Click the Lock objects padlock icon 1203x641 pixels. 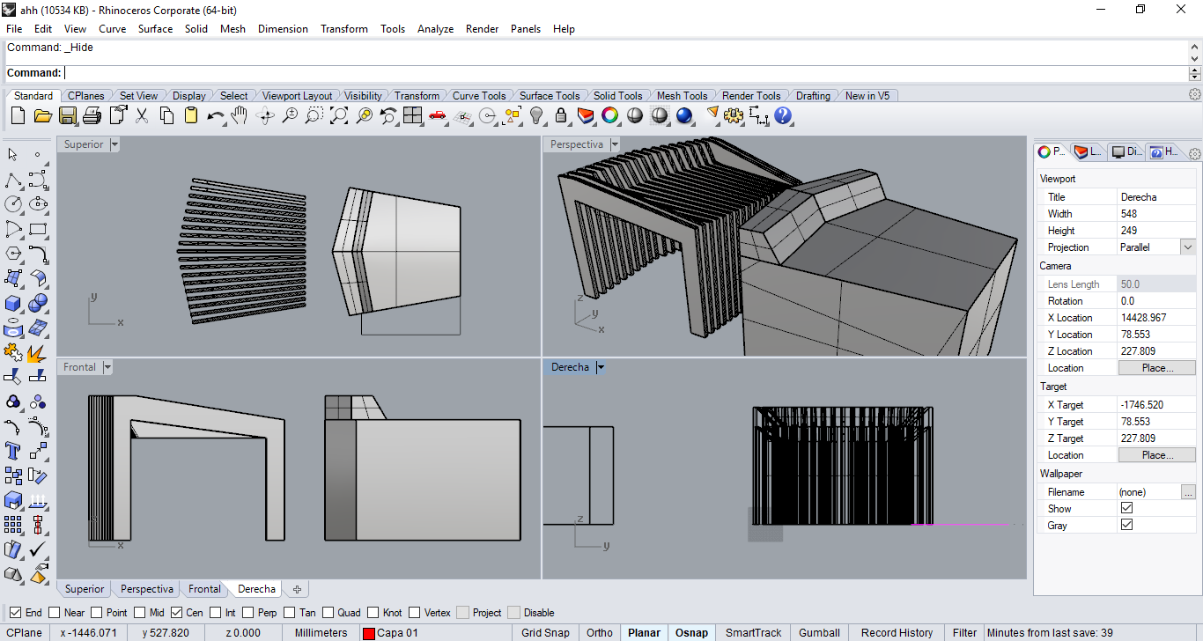click(560, 115)
